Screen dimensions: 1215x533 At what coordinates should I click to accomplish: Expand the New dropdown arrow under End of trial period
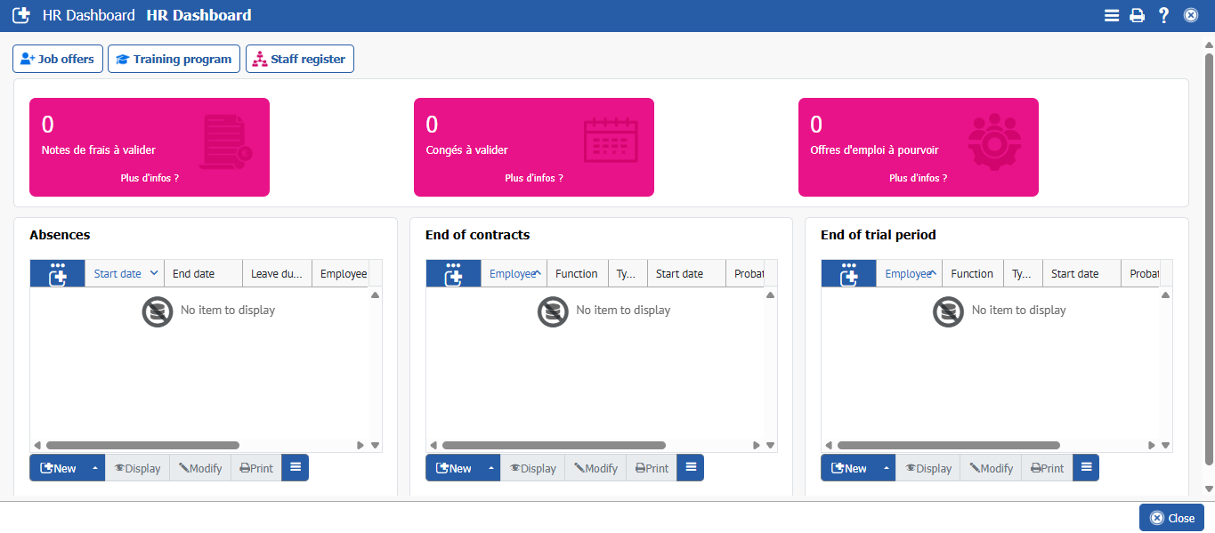tap(886, 468)
